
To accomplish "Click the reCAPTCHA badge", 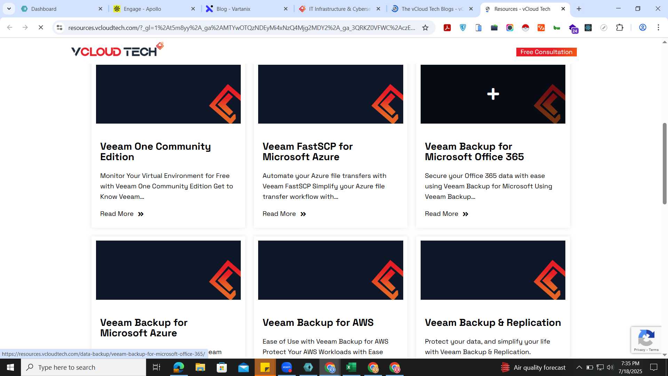I will point(646,340).
